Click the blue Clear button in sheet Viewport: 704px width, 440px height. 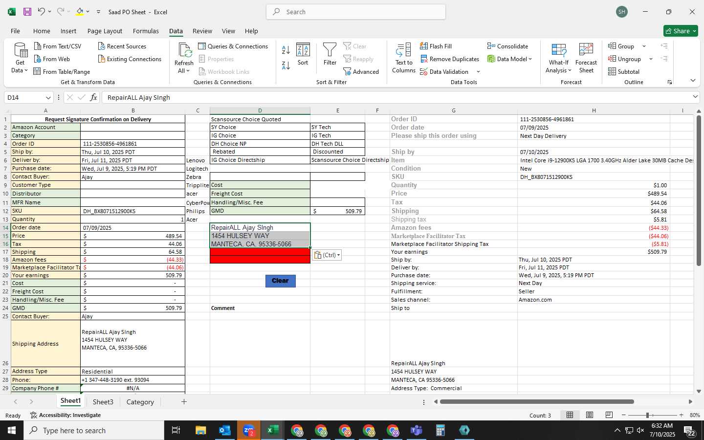pos(280,281)
